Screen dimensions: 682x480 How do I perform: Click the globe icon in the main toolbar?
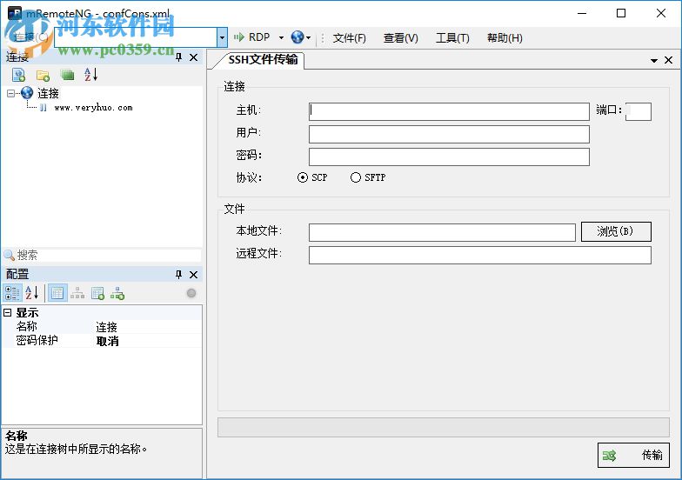[x=298, y=37]
